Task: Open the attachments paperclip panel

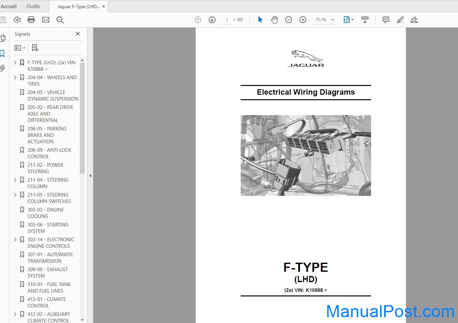Action: coord(3,68)
